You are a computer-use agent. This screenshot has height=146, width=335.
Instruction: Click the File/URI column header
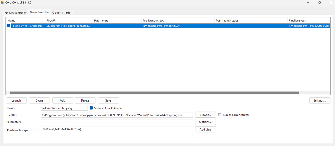click(x=69, y=20)
